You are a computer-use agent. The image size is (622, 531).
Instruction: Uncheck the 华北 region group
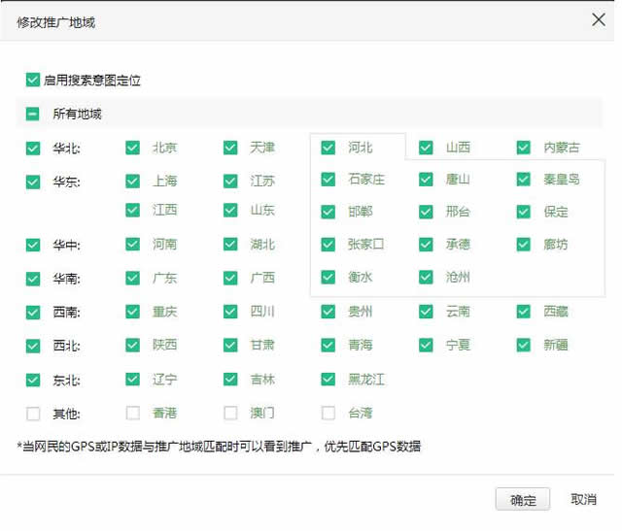coord(33,149)
